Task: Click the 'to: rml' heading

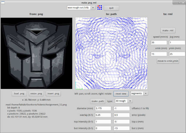Action: click(168, 14)
